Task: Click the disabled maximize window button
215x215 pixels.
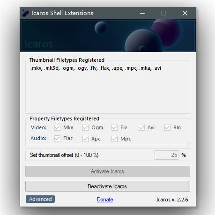Action: point(163,13)
